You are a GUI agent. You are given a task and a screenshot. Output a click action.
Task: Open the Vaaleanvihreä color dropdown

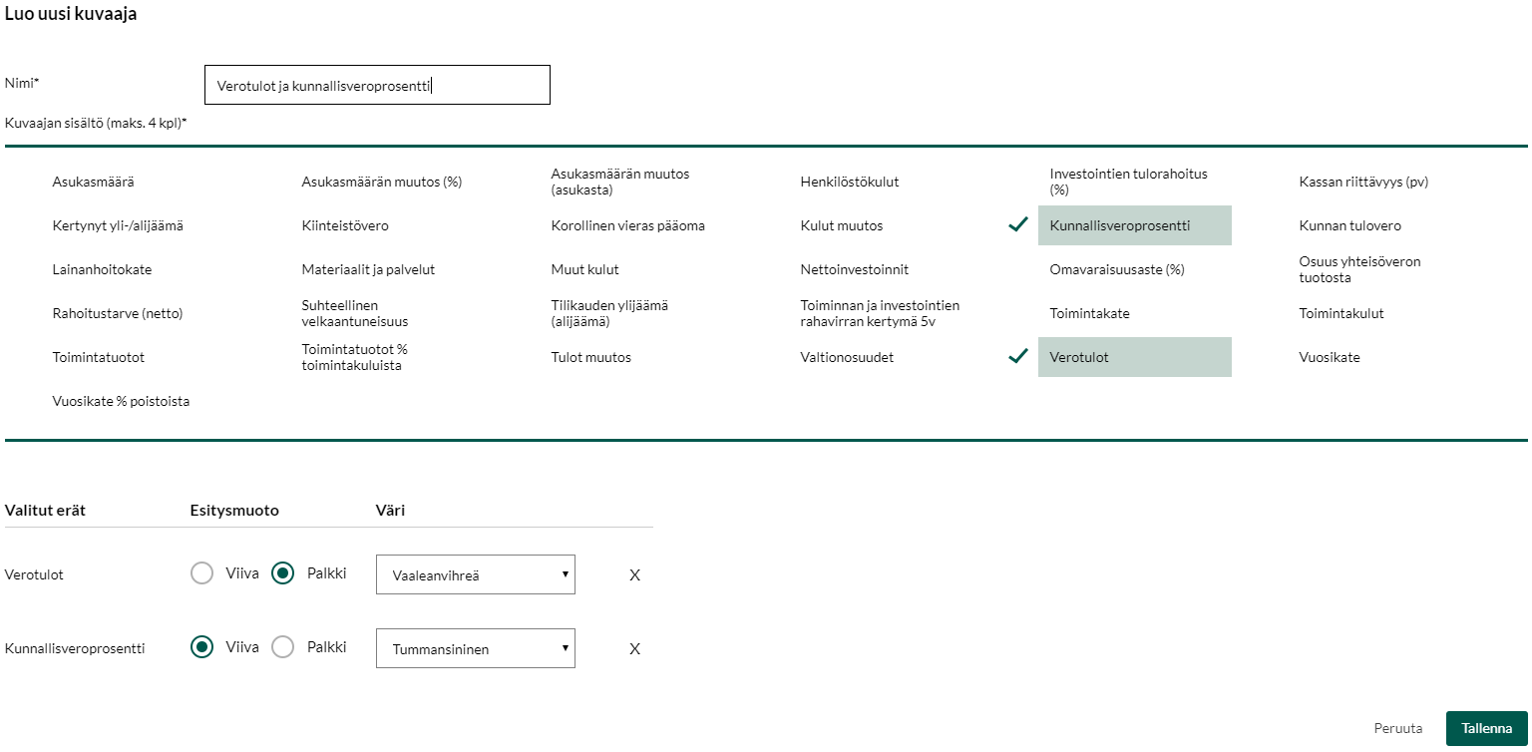[x=475, y=574]
